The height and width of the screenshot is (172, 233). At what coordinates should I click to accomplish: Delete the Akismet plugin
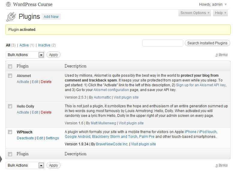46,82
